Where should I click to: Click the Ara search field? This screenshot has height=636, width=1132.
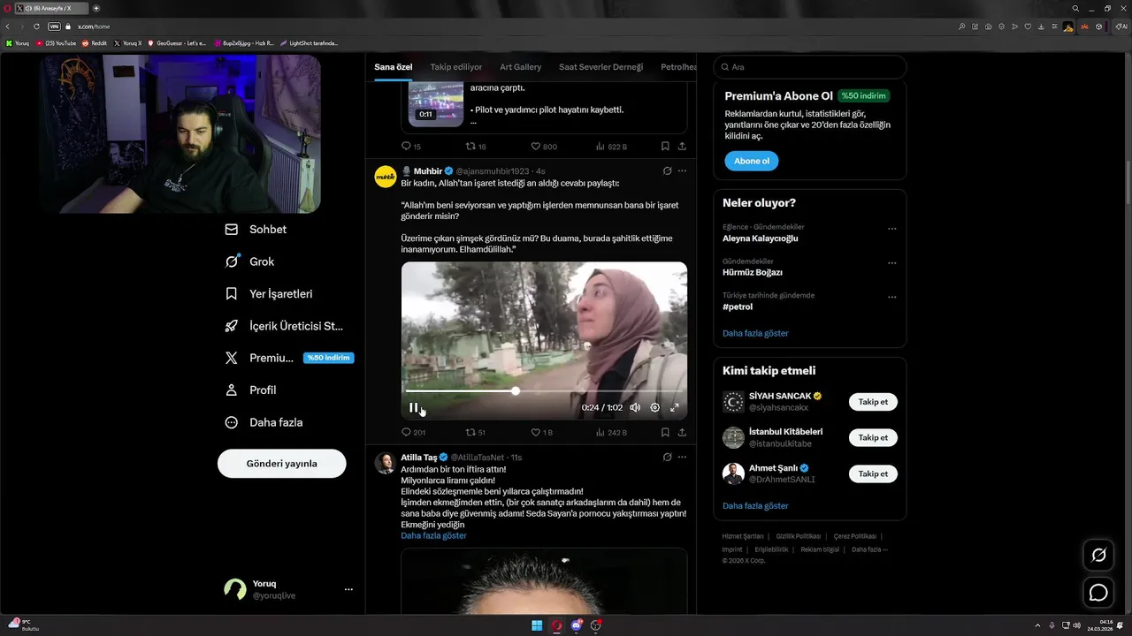tap(809, 67)
